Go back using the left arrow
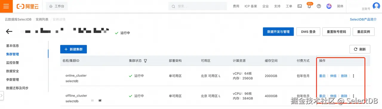 coord(9,31)
